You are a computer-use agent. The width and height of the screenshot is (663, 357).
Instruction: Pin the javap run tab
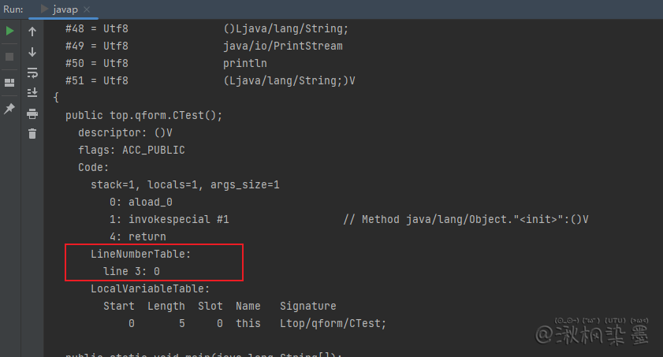[x=9, y=108]
